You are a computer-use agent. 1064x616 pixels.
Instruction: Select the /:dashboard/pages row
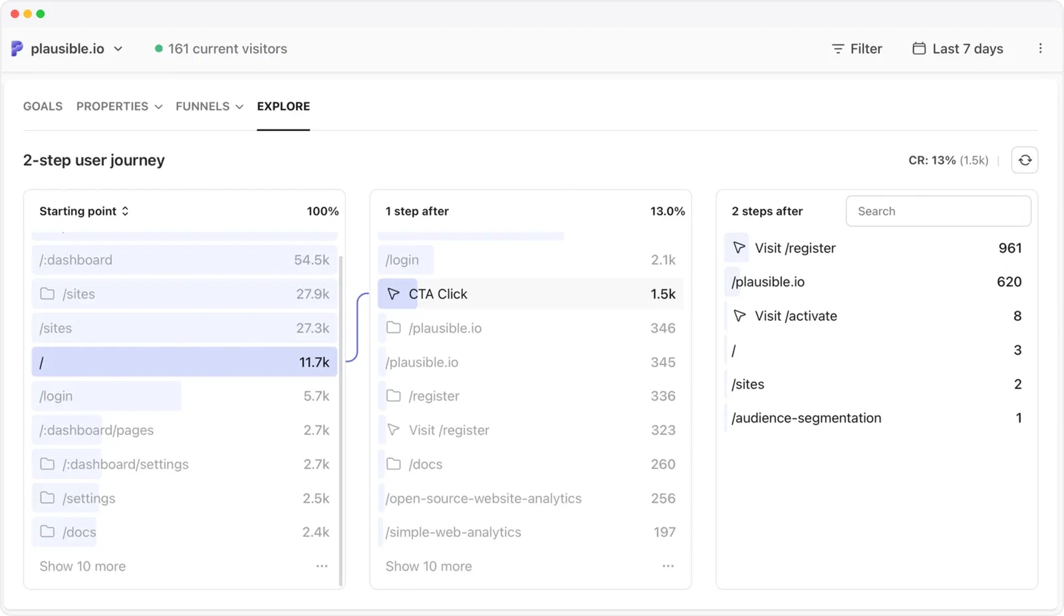(184, 430)
